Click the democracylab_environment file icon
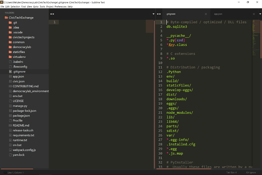Viewport: 262px width, 175px height. 10,91
